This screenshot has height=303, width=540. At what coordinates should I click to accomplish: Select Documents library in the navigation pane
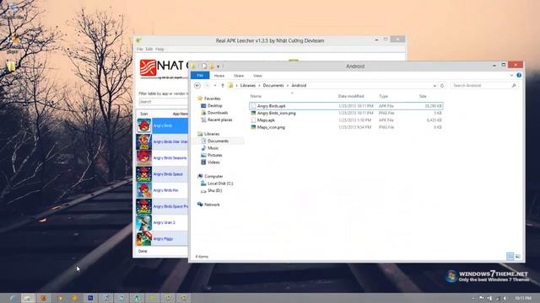(x=218, y=141)
